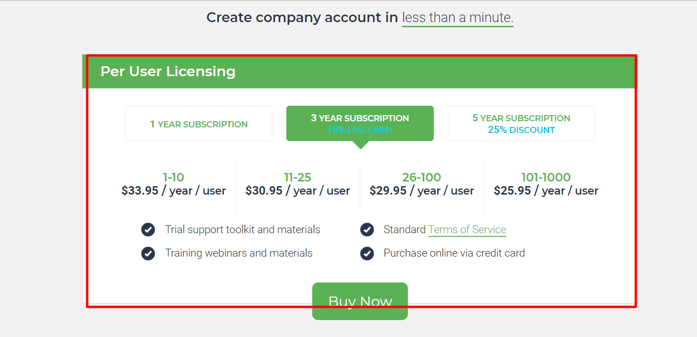Select the 3 Year Subscription tab

tap(360, 124)
